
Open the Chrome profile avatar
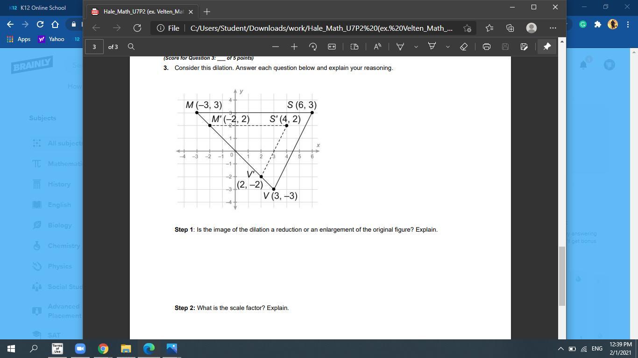[x=613, y=24]
